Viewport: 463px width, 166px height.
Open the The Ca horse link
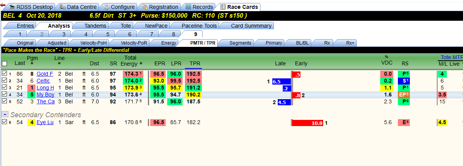(45, 101)
